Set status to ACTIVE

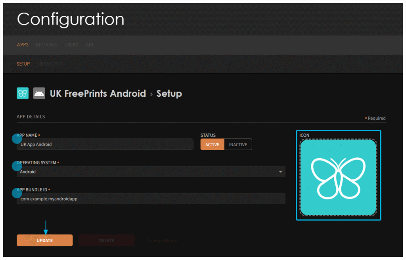[213, 145]
